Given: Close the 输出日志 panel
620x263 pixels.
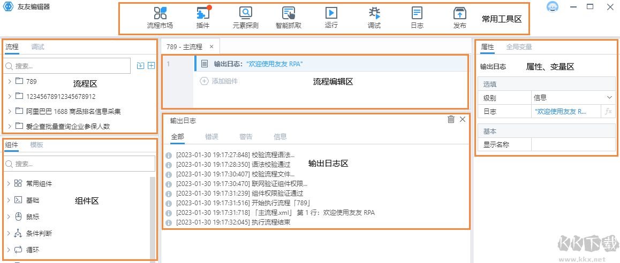Looking at the screenshot, I should [x=463, y=119].
